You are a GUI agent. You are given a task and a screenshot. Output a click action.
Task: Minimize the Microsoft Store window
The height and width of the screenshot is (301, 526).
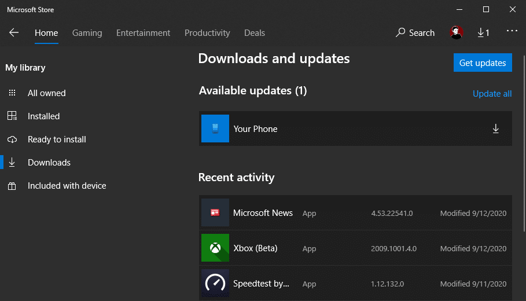(x=459, y=9)
